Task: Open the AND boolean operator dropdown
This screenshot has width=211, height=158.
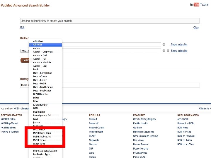Action: (25, 51)
